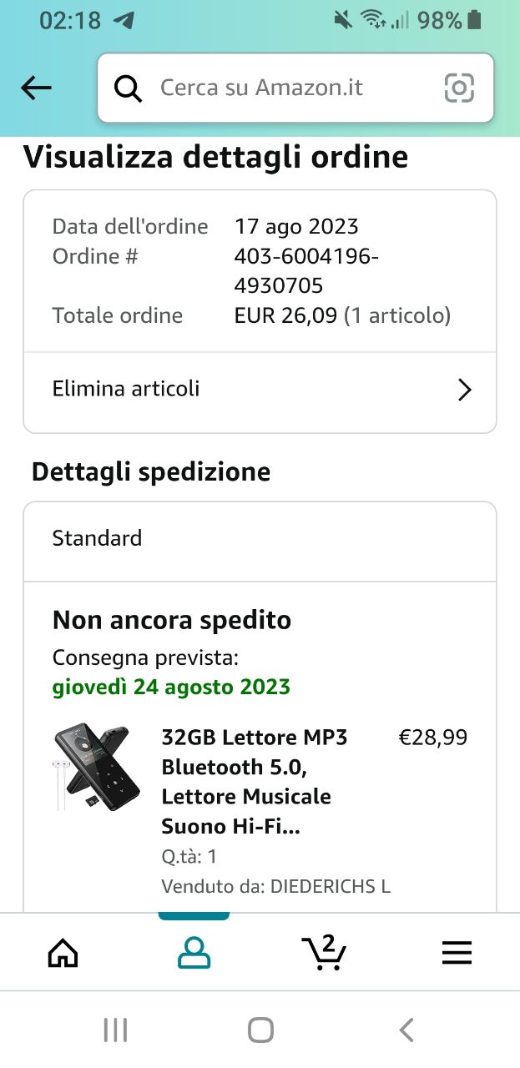Tap the back arrow beside search bar
520x1068 pixels.
[37, 88]
